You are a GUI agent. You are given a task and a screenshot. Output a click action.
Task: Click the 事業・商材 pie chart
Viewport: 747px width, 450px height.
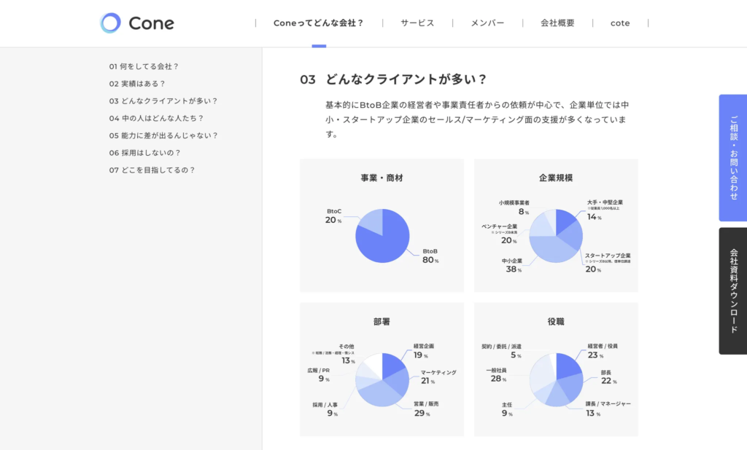[x=382, y=235]
